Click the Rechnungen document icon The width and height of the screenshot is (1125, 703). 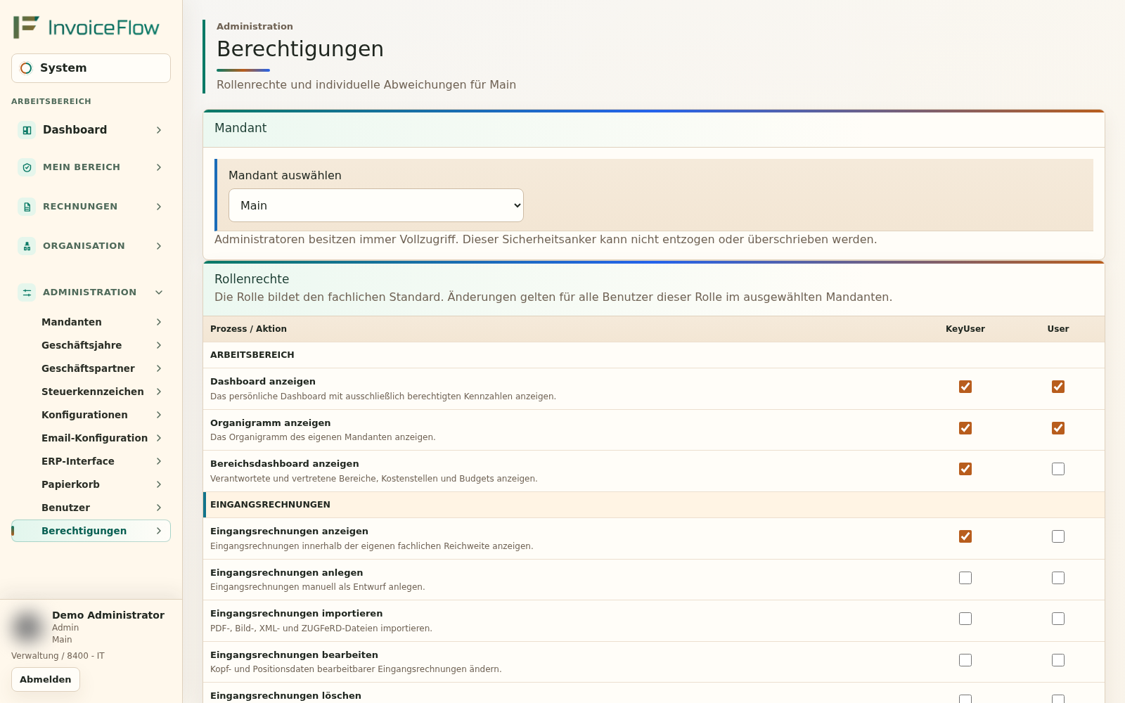pyautogui.click(x=27, y=207)
